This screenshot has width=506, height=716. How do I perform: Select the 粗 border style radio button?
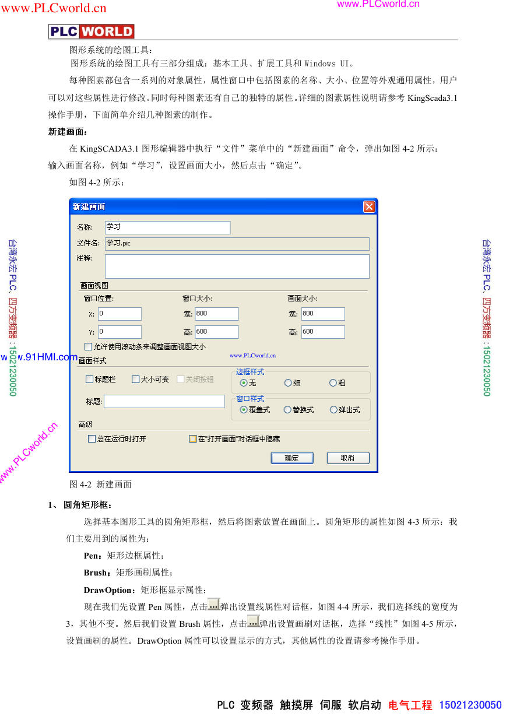point(333,383)
